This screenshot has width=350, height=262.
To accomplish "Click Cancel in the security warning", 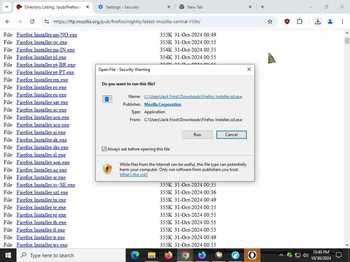I will click(x=231, y=134).
